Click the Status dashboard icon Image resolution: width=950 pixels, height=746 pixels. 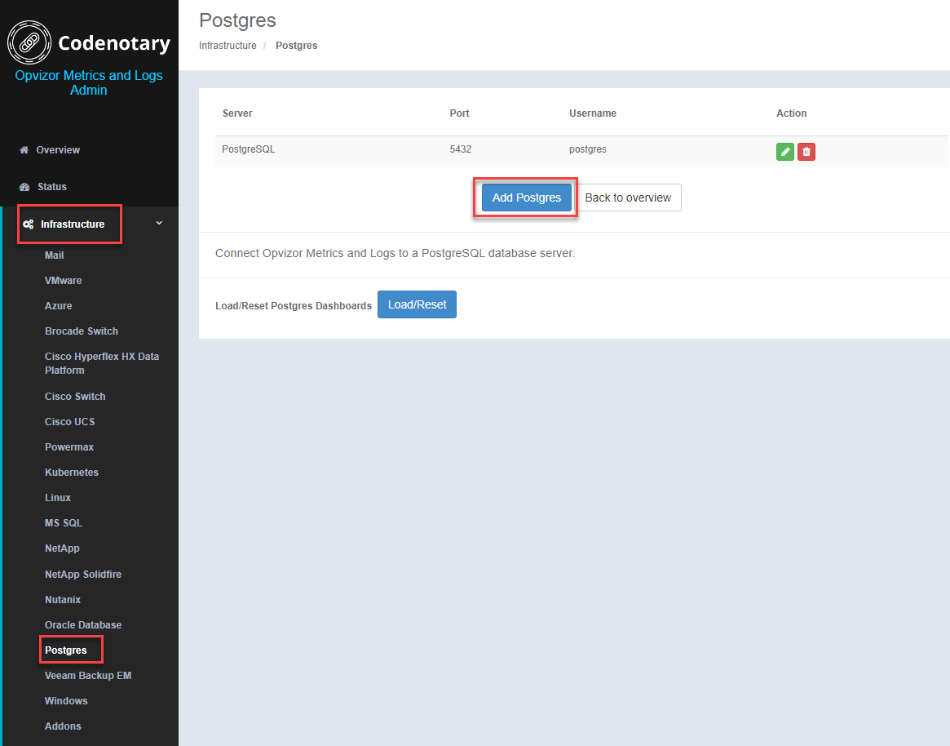[24, 187]
